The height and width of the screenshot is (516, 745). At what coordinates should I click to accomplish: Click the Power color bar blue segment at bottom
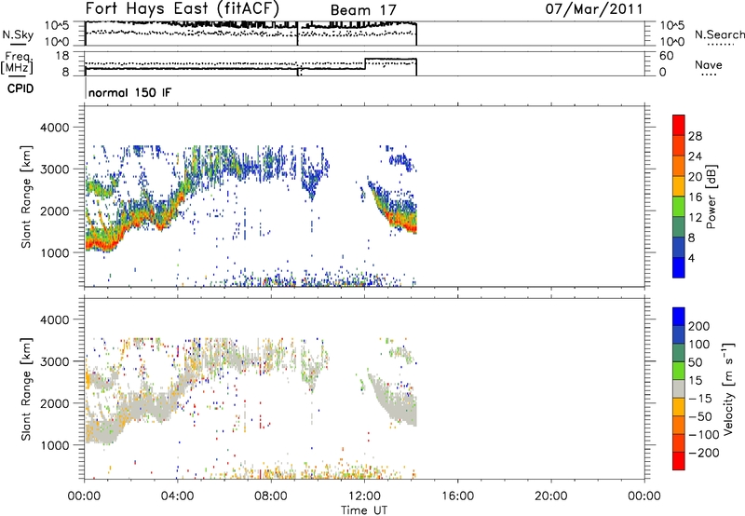(x=679, y=267)
